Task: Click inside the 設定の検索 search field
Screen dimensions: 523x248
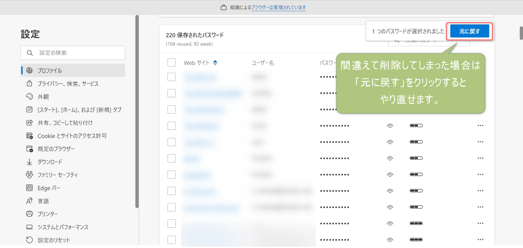Action: [73, 53]
